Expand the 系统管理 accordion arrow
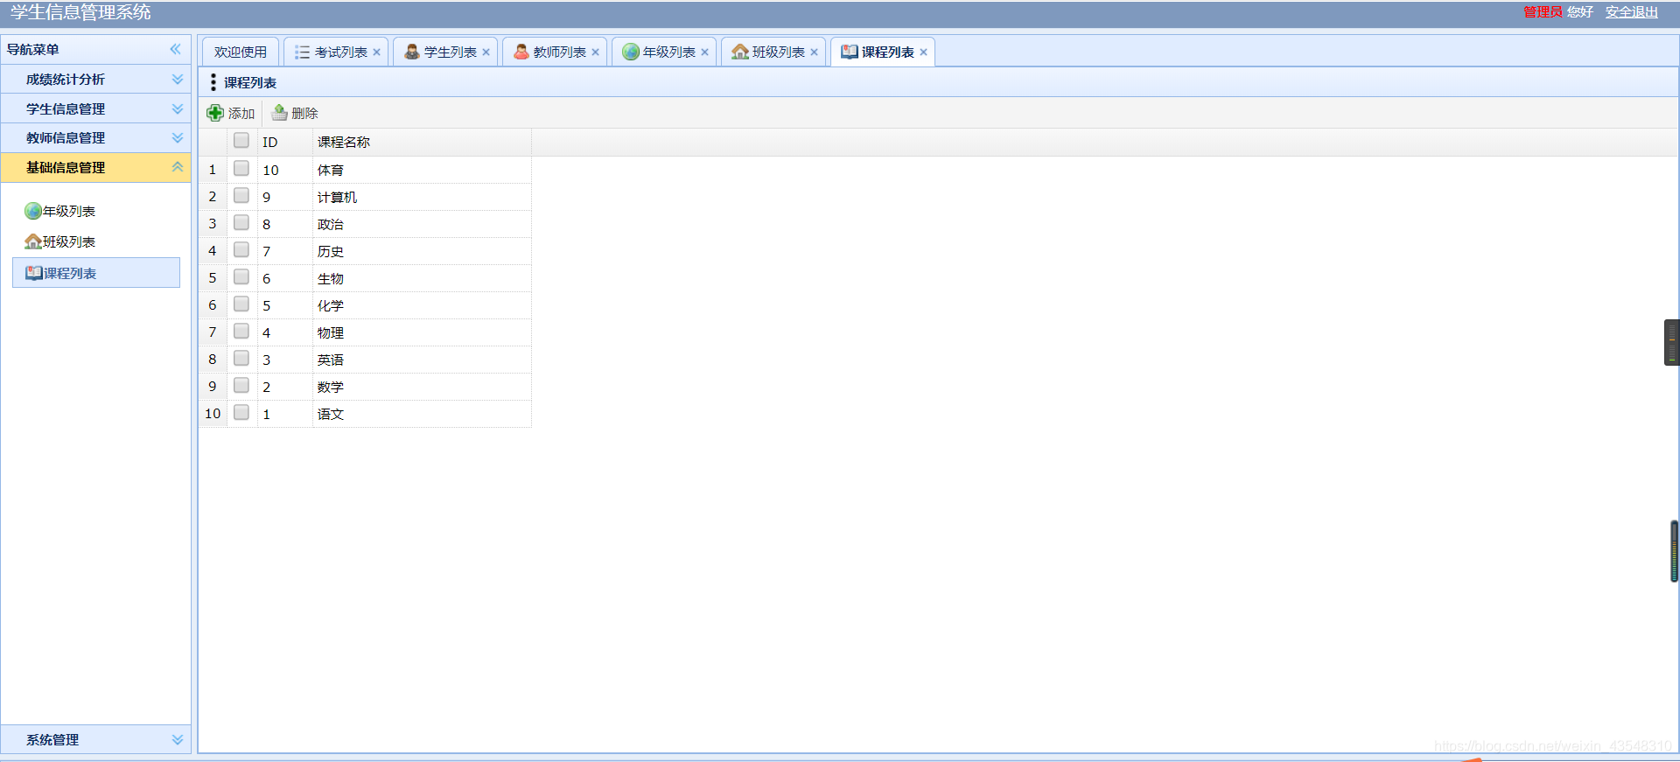The image size is (1680, 762). tap(178, 739)
